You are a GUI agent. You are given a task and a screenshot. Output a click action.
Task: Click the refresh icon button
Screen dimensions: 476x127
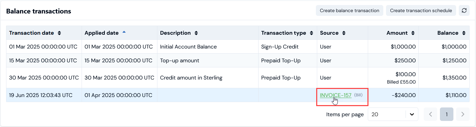click(464, 10)
